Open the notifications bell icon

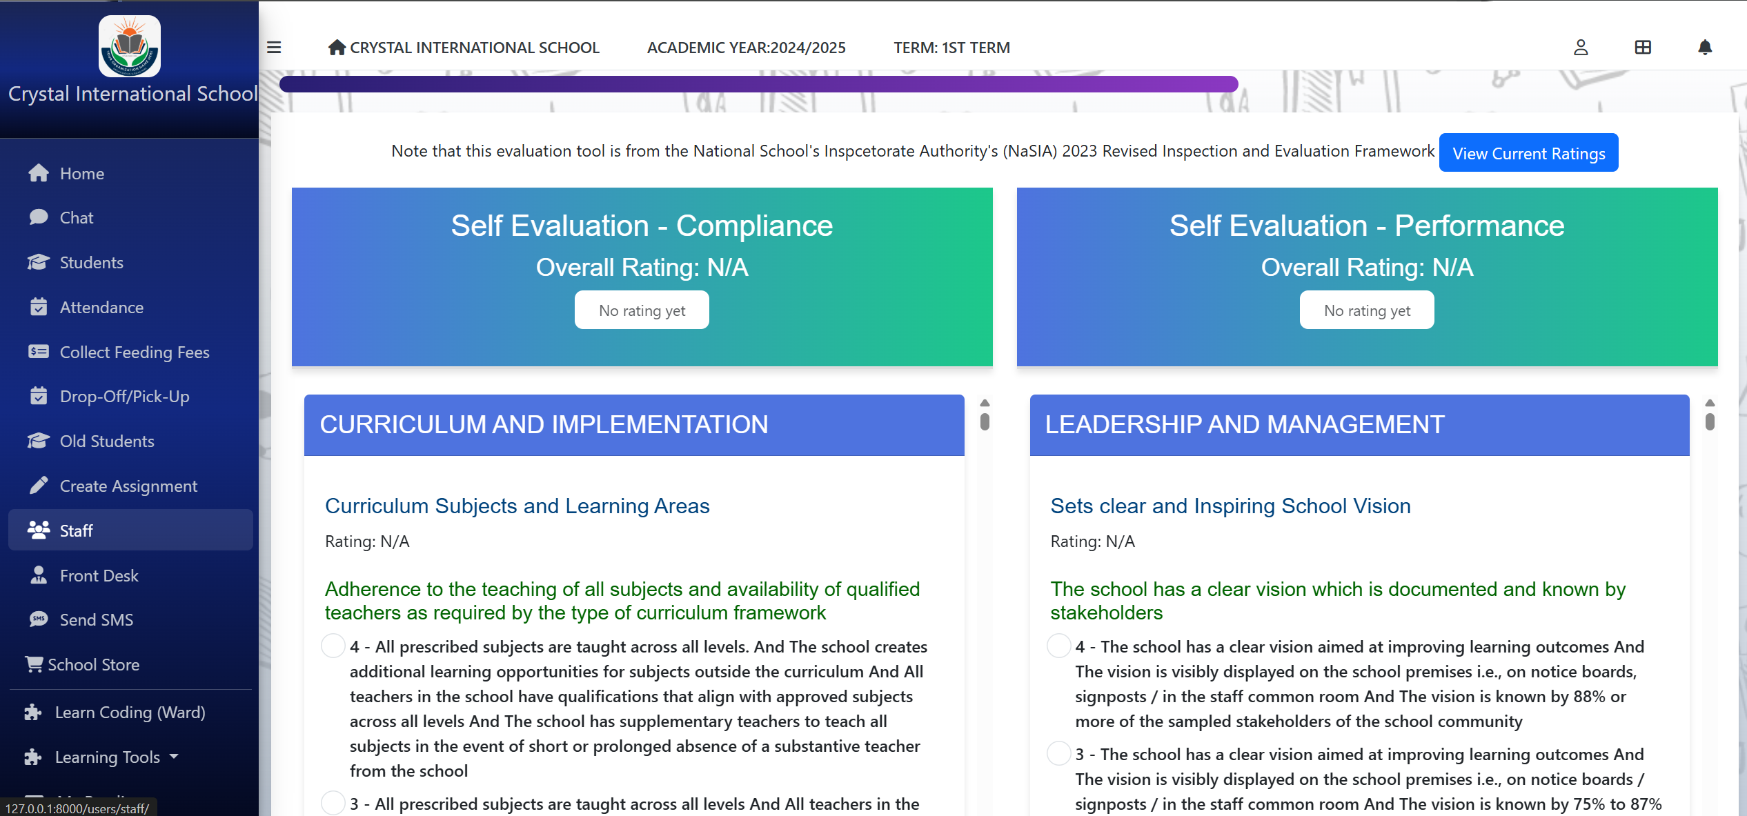point(1705,48)
